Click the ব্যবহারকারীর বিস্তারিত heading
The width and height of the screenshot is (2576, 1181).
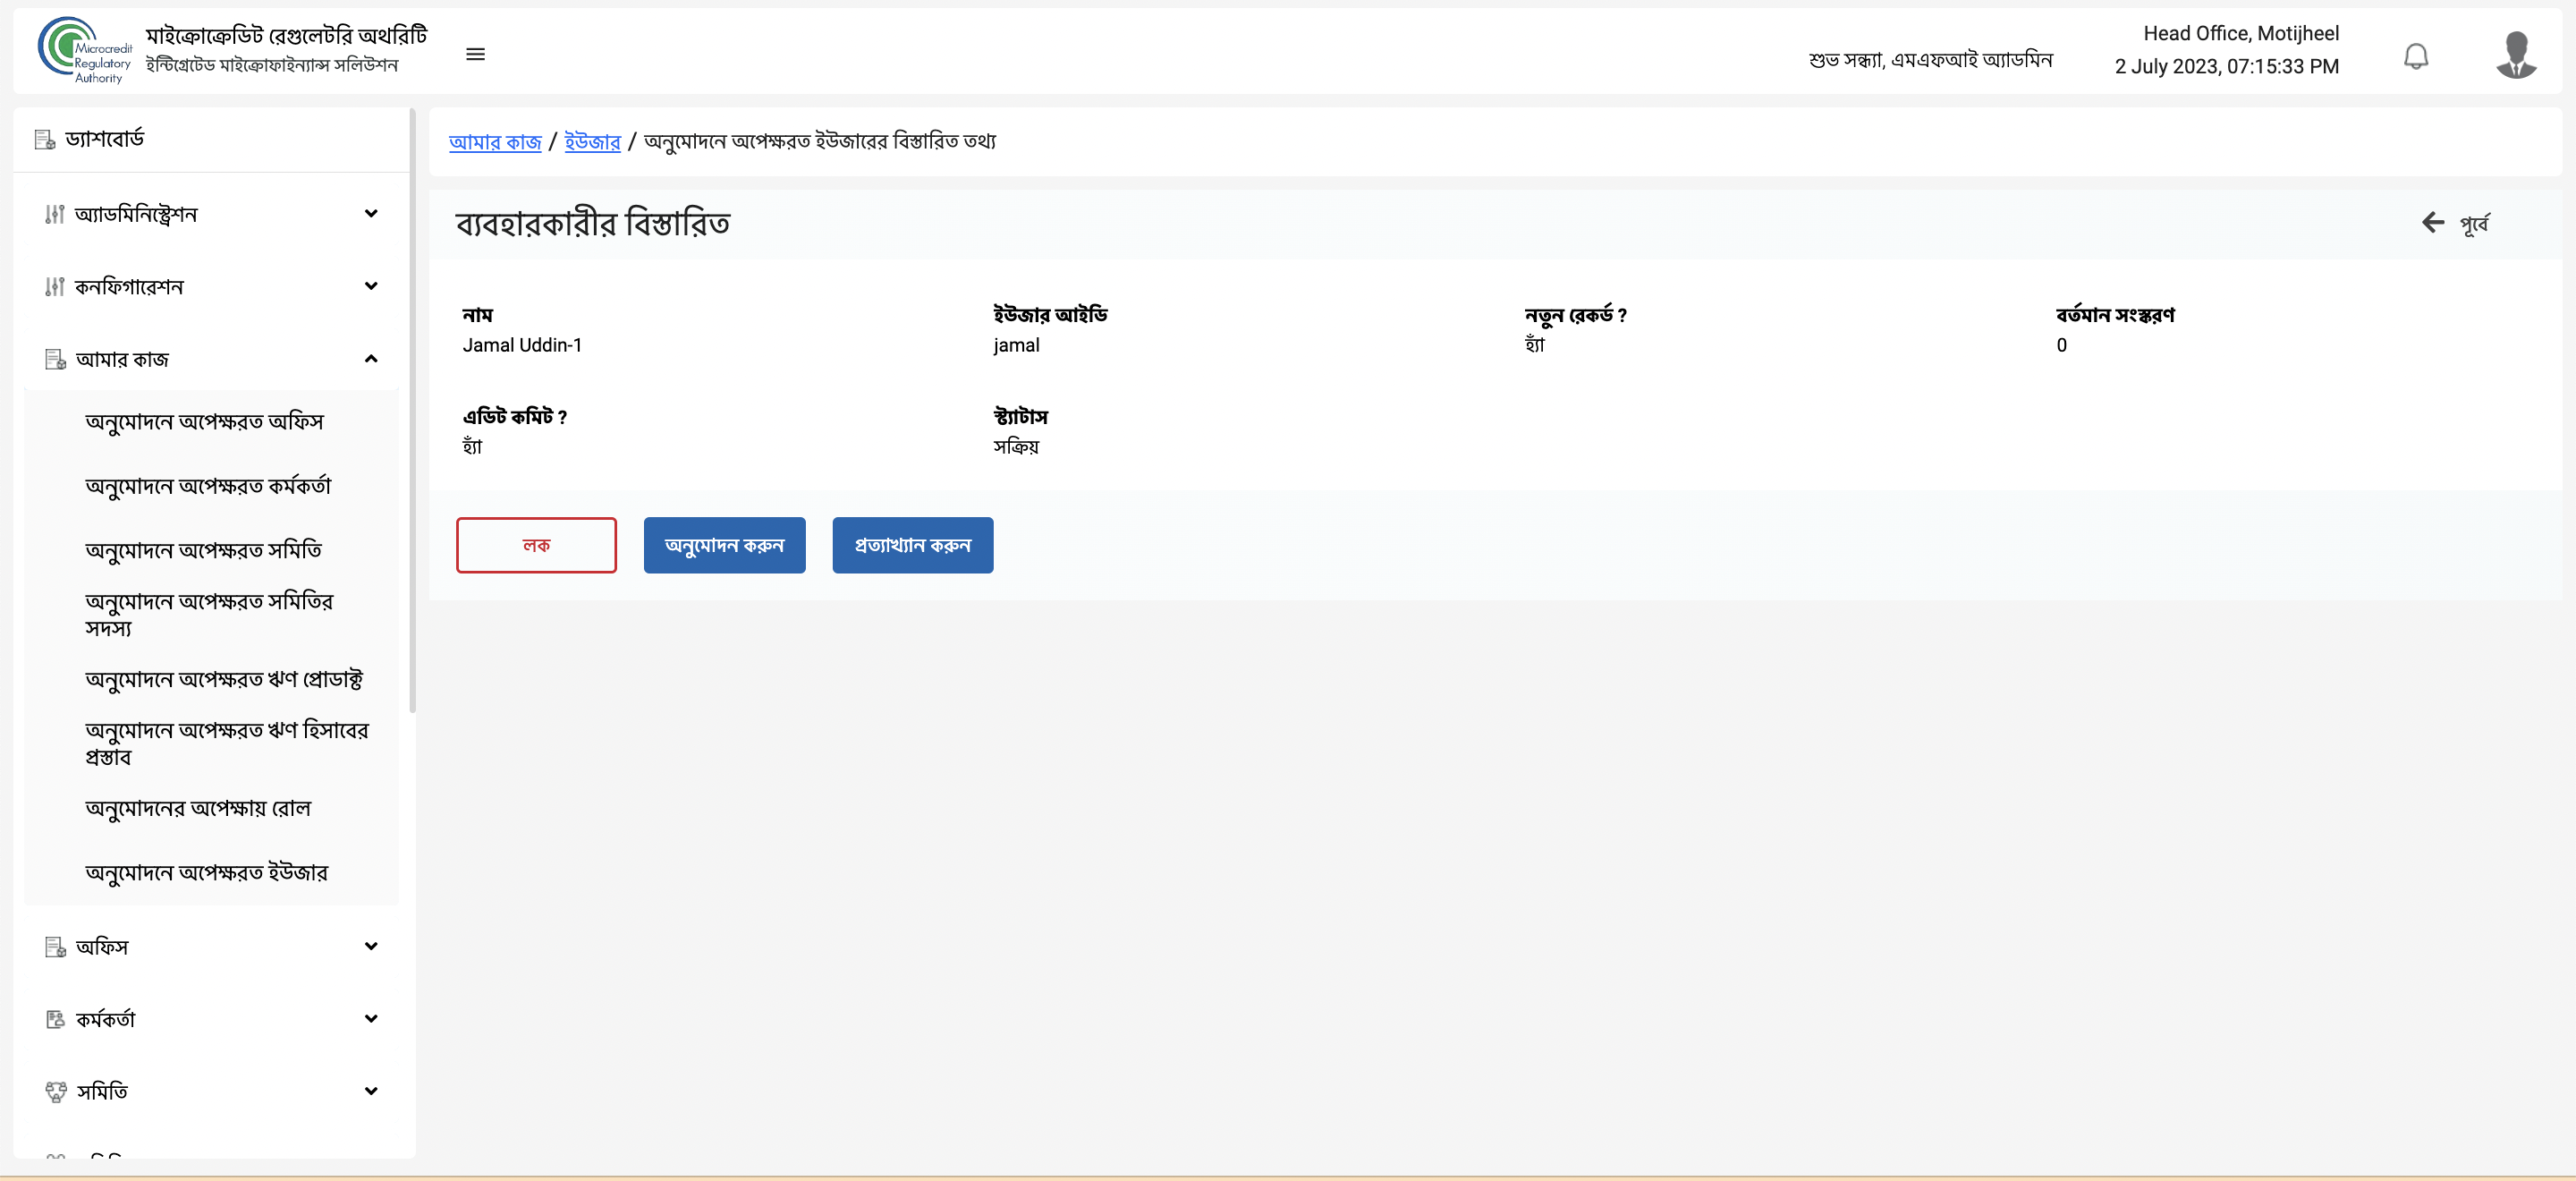click(x=593, y=223)
